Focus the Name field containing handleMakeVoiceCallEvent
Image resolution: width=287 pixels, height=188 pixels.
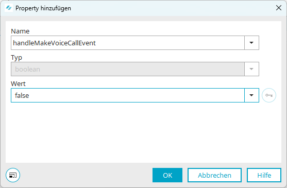(128, 43)
